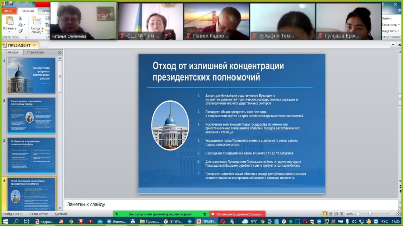403x226 pixels.
Task: Click the Paste (Вставить) clipboard icon
Action: coord(9,21)
